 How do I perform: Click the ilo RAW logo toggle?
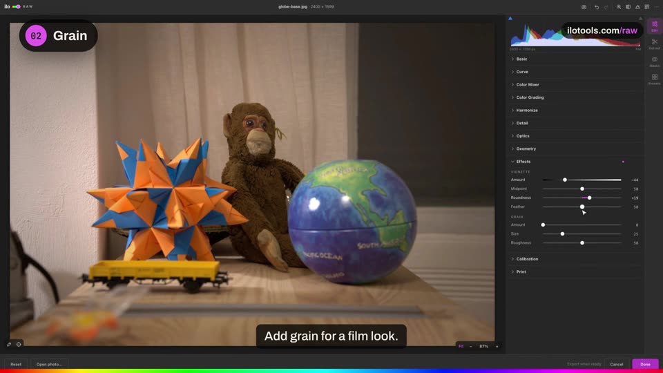[18, 7]
